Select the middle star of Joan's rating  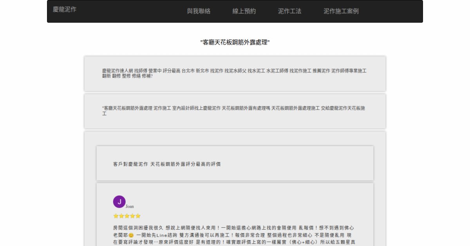click(x=127, y=216)
